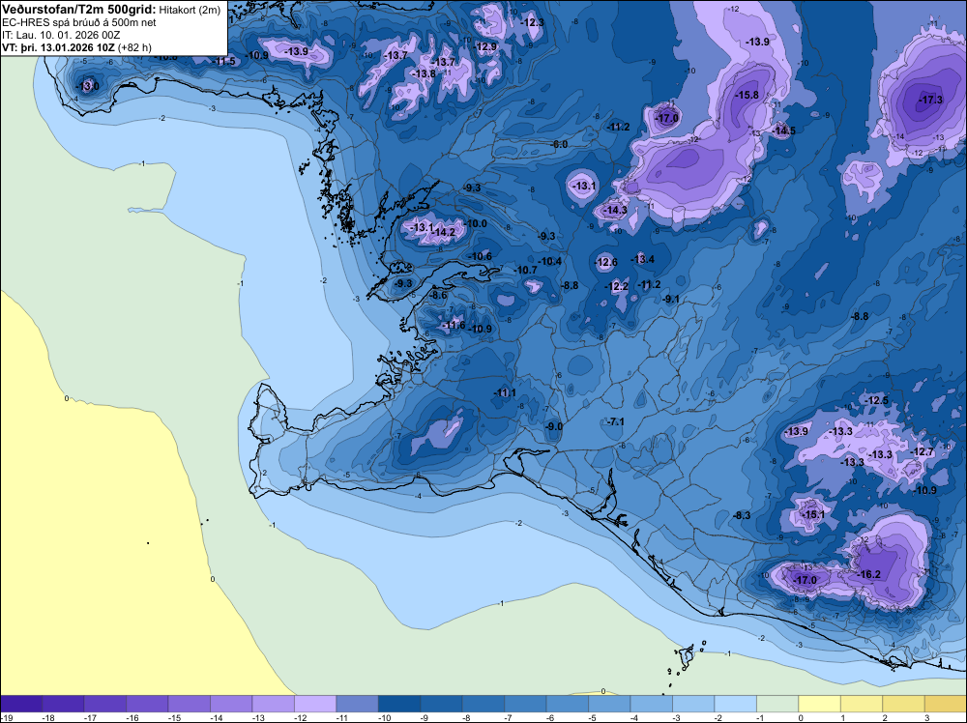Select yellow legend swatch between 0 and 1
The image size is (967, 723).
click(819, 704)
